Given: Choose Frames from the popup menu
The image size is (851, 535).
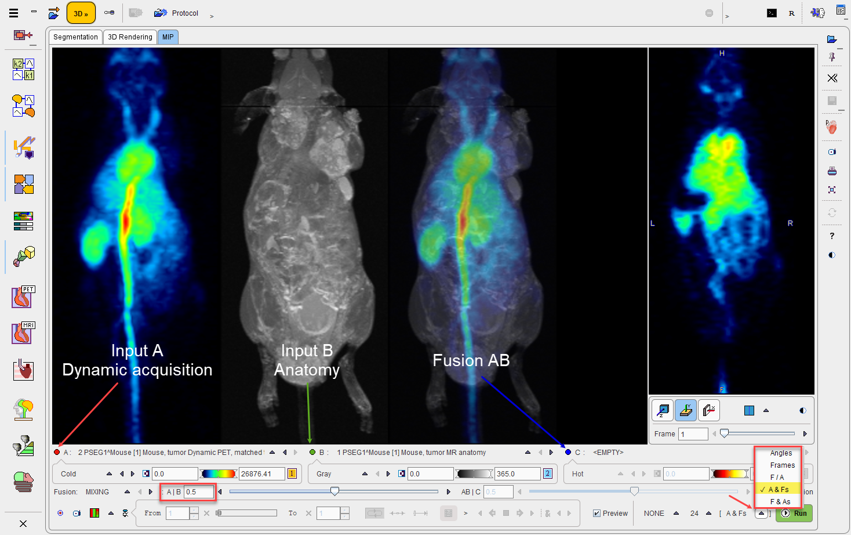Looking at the screenshot, I should [782, 465].
